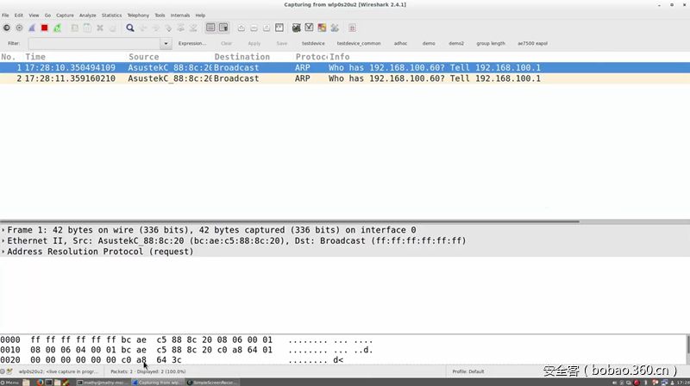Restart the current capture green icon

pos(57,28)
